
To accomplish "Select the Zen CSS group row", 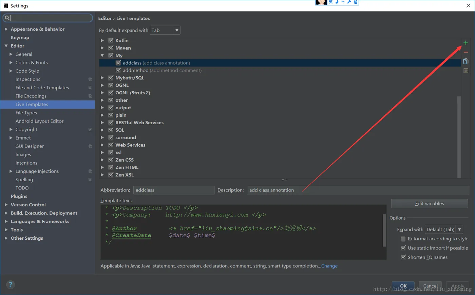I will [125, 160].
